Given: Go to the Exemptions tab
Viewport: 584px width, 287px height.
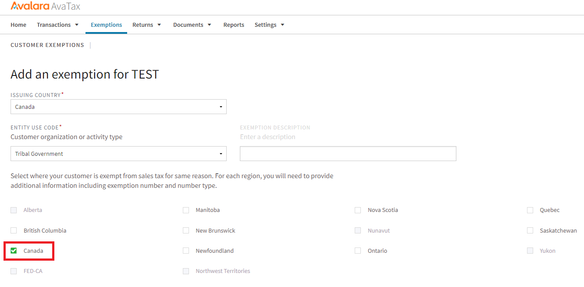Looking at the screenshot, I should pyautogui.click(x=106, y=25).
